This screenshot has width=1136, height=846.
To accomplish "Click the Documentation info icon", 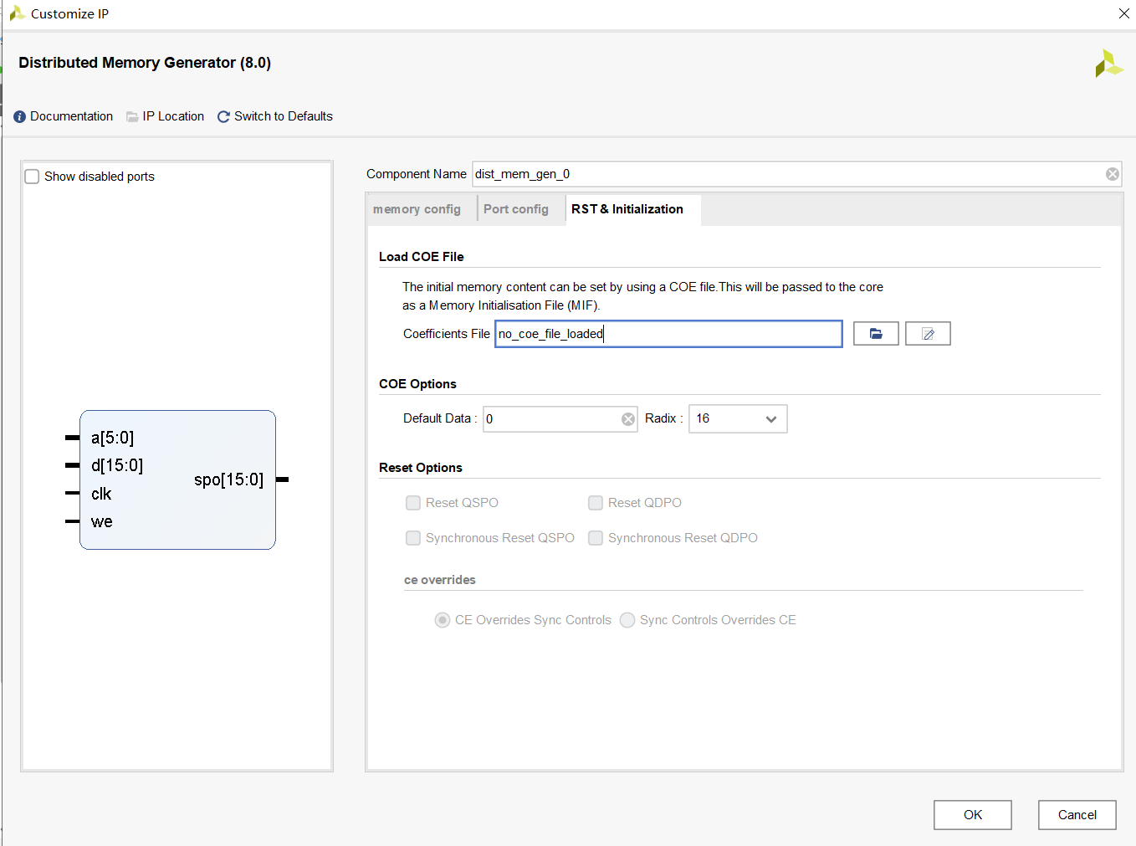I will [20, 117].
